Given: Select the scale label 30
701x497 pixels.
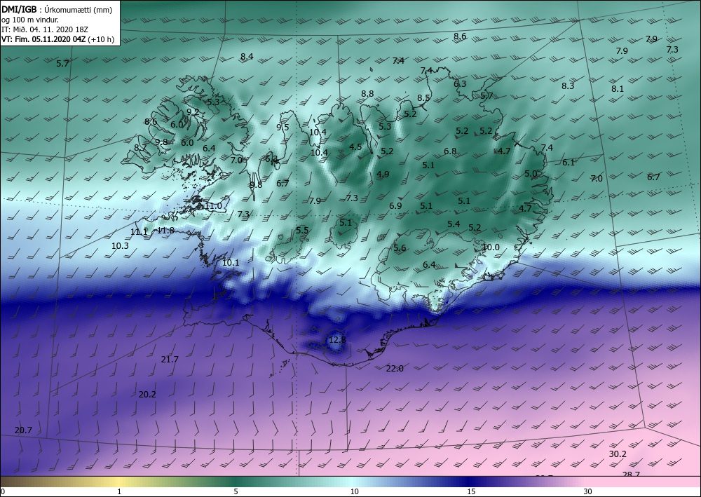Looking at the screenshot, I should point(588,491).
